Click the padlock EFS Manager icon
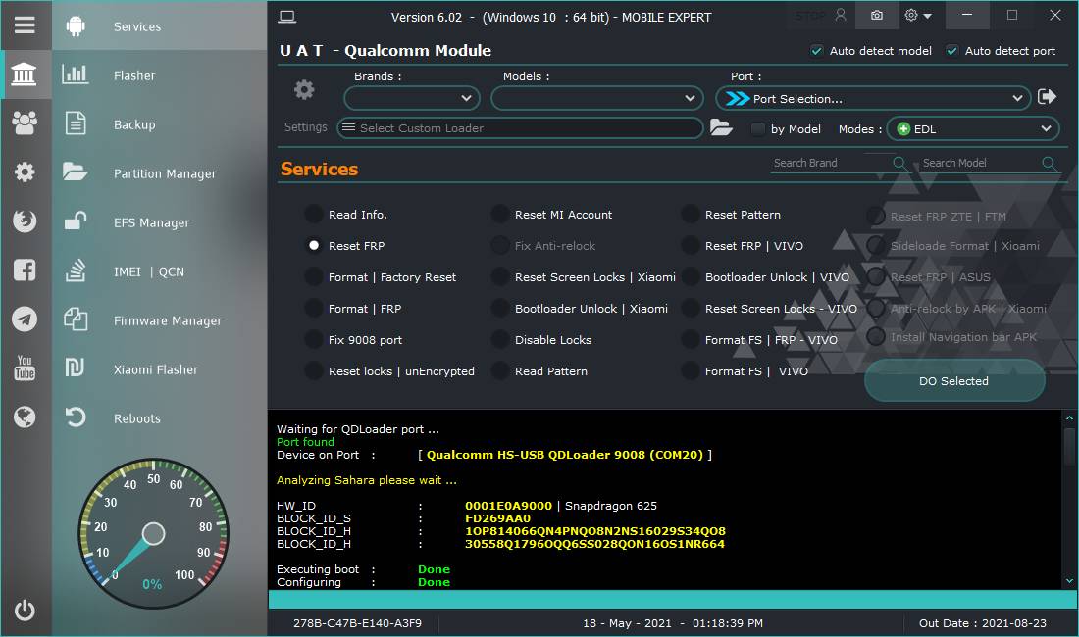 coord(75,220)
